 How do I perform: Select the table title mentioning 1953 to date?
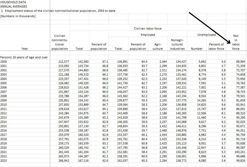click(x=58, y=11)
